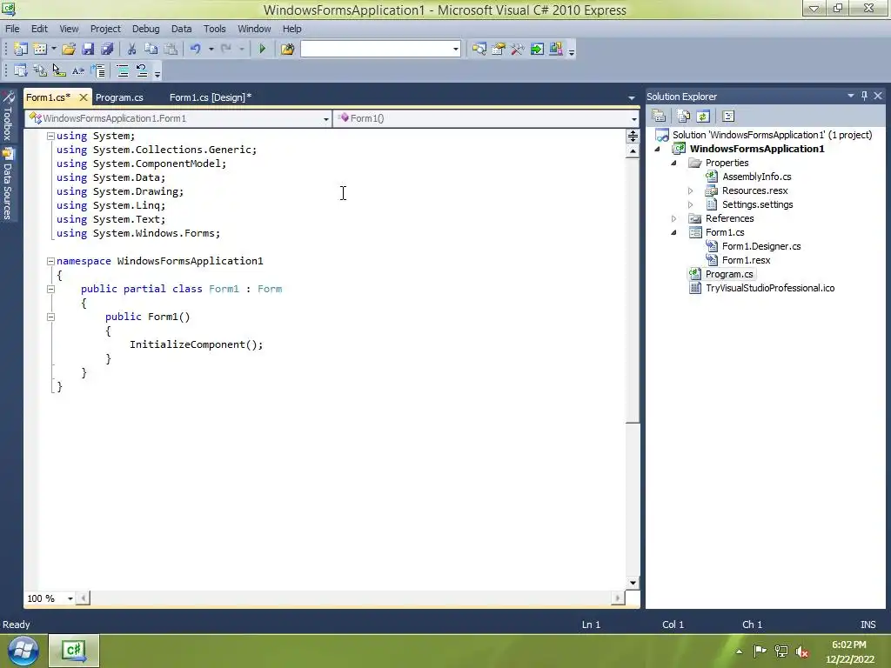Open the Properties Window toolbar icon
The width and height of the screenshot is (891, 668).
coord(499,50)
